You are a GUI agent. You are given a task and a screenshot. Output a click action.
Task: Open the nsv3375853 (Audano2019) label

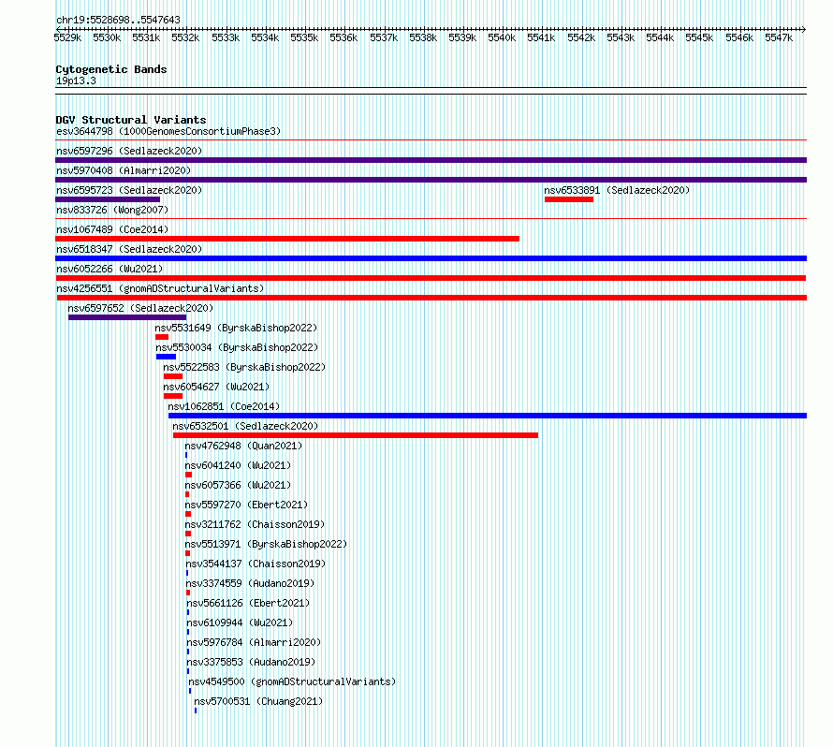pos(251,662)
